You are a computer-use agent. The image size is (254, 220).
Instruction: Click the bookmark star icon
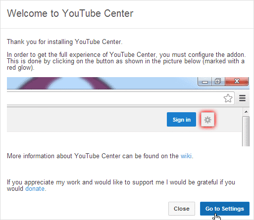[x=228, y=98]
